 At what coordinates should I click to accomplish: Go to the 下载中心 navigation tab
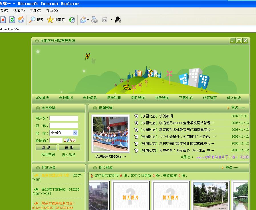(x=186, y=98)
